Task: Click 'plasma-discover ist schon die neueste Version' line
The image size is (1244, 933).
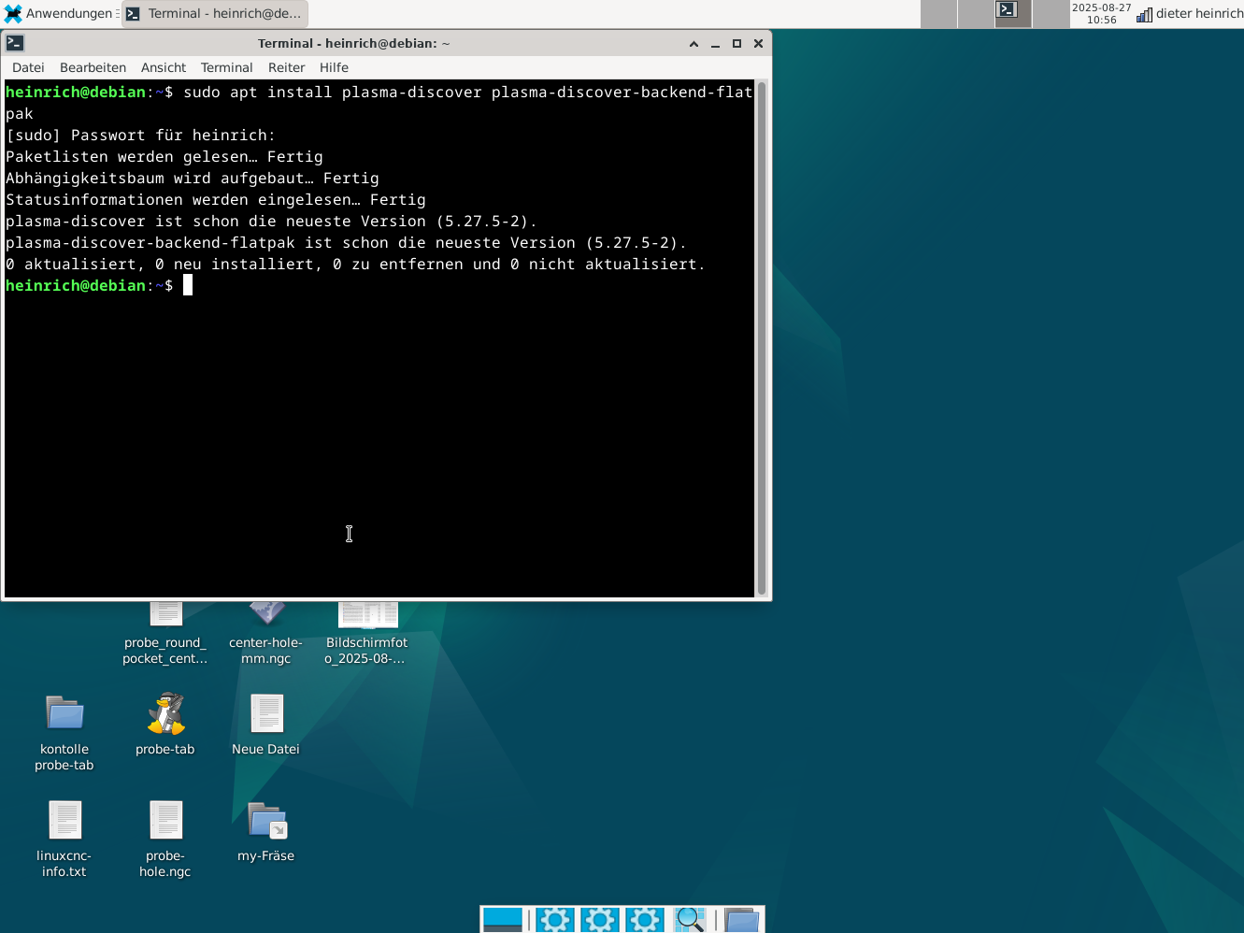Action: [272, 221]
